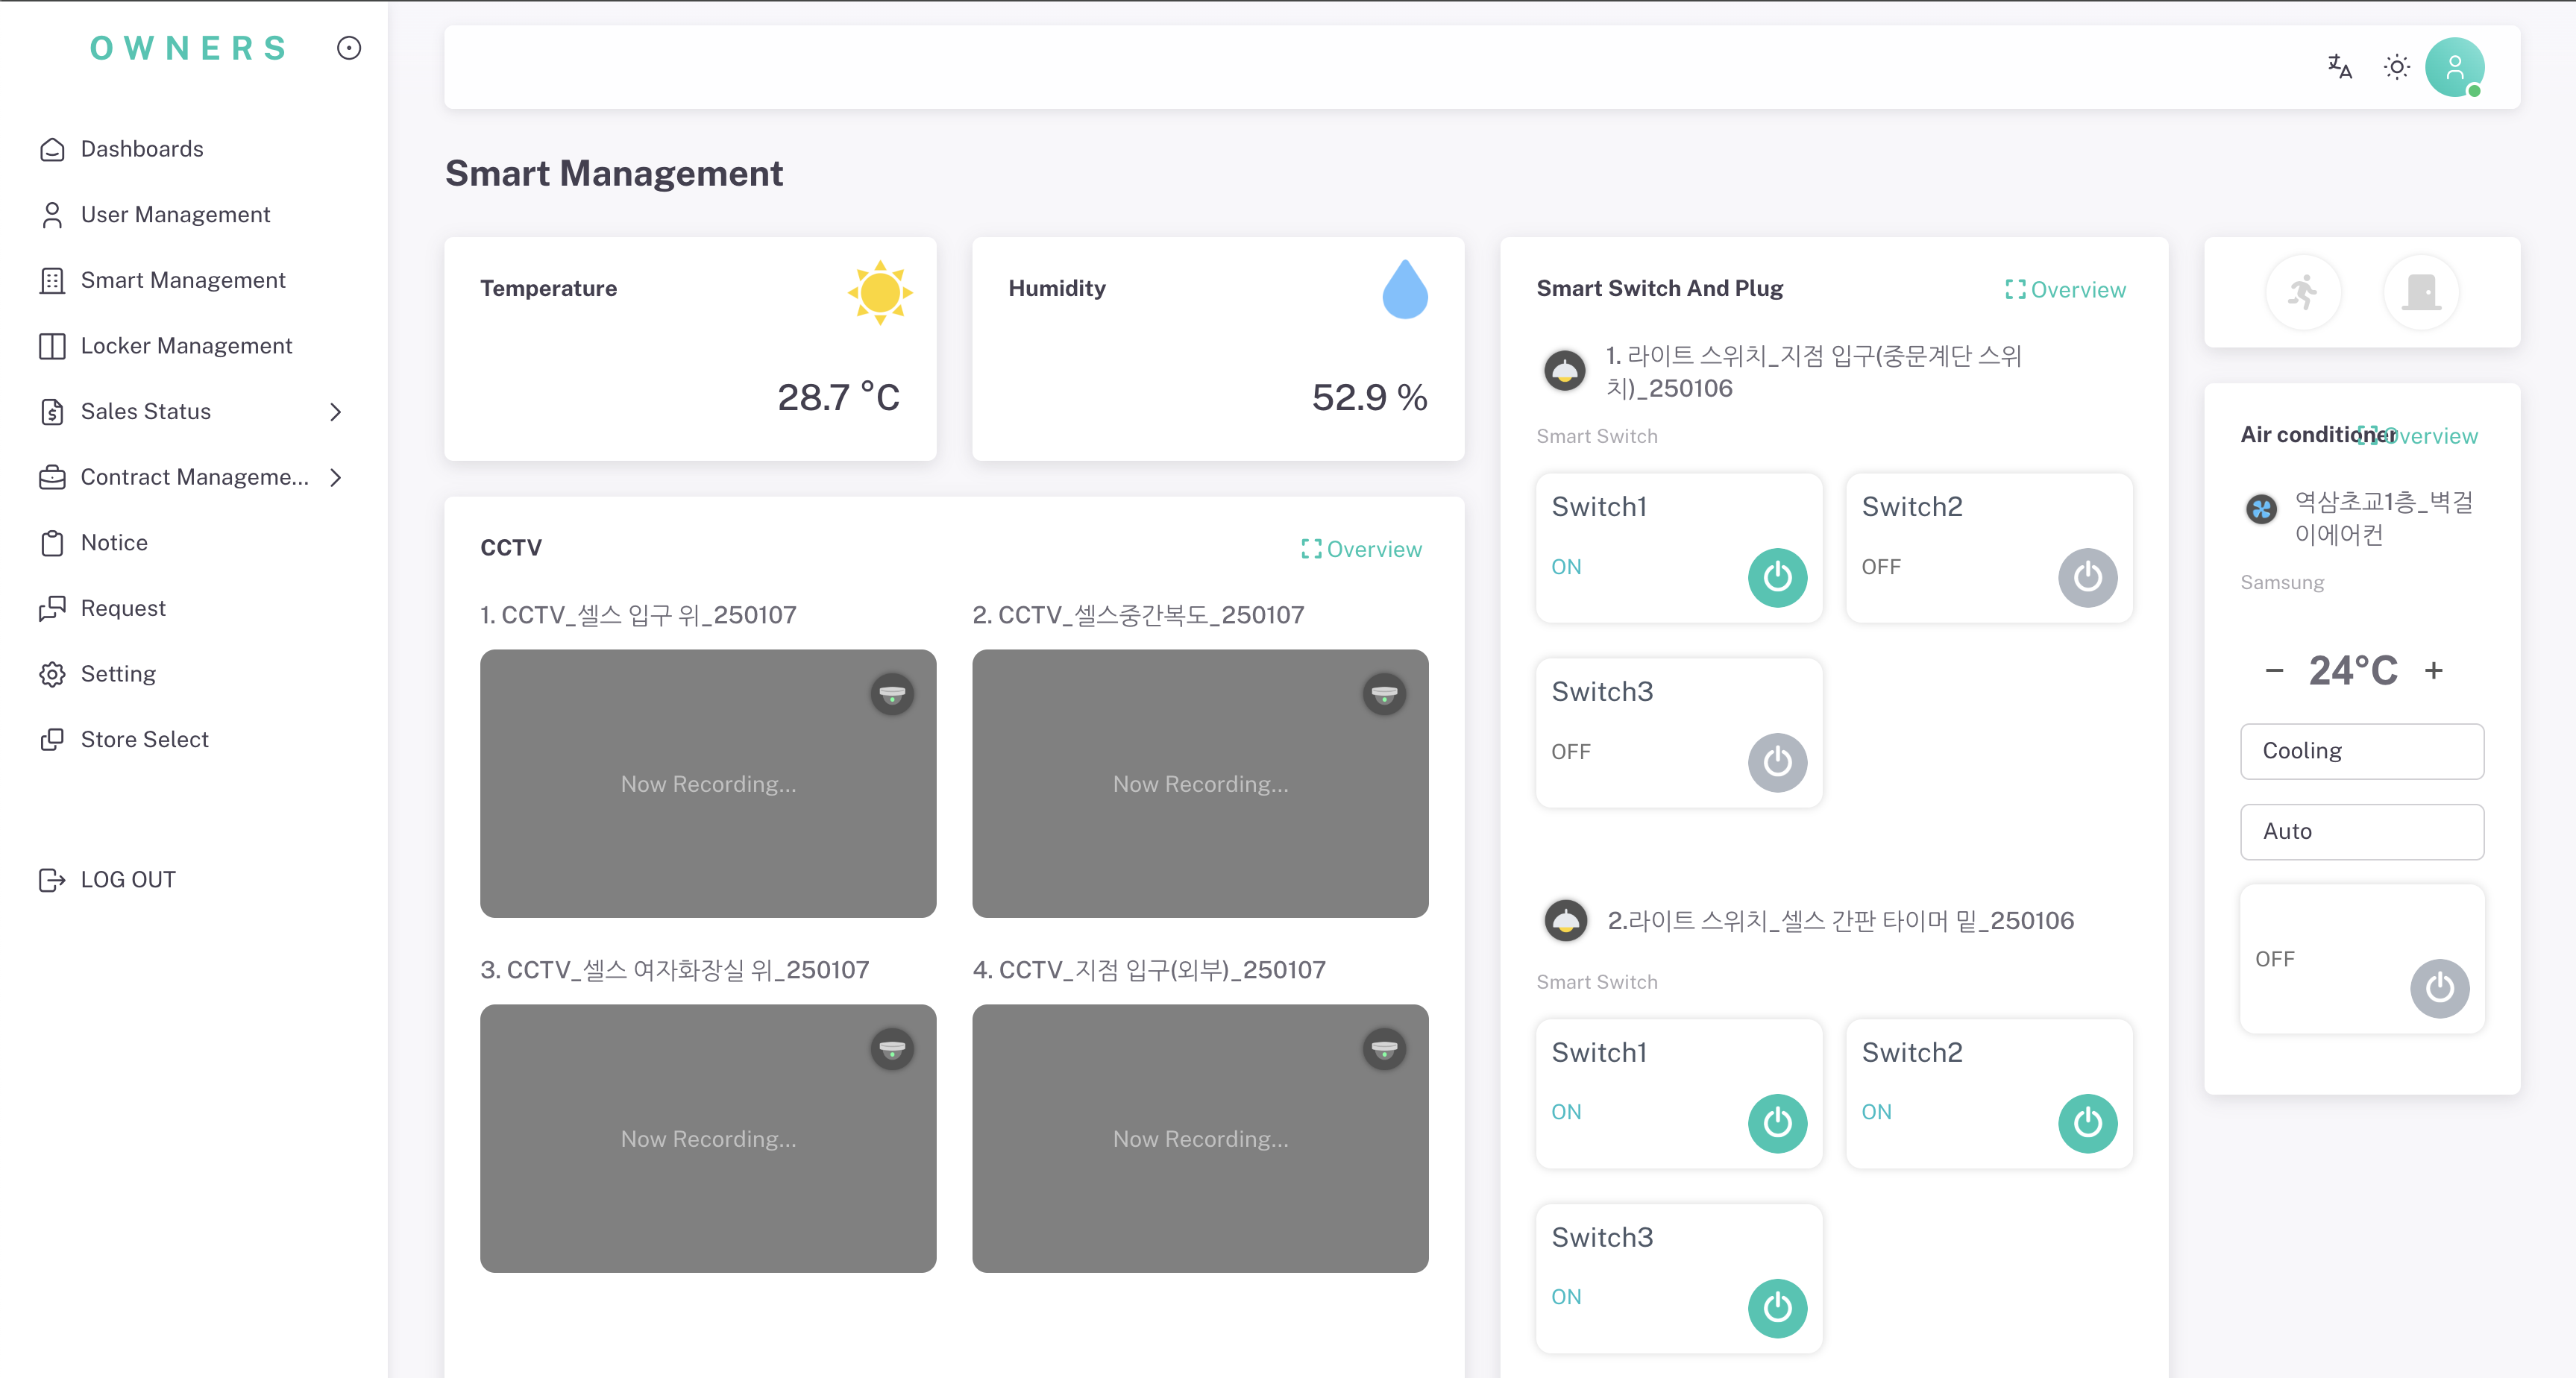This screenshot has height=1378, width=2576.
Task: Click the sun icon in Temperature card
Action: coord(879,292)
